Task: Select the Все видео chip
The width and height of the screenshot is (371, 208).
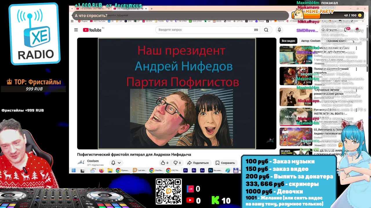Action: point(288,41)
